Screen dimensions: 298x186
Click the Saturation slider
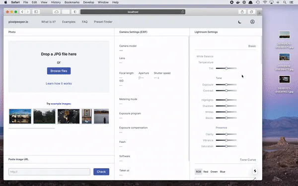226,146
